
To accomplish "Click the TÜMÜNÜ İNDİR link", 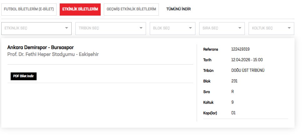I will (x=179, y=9).
